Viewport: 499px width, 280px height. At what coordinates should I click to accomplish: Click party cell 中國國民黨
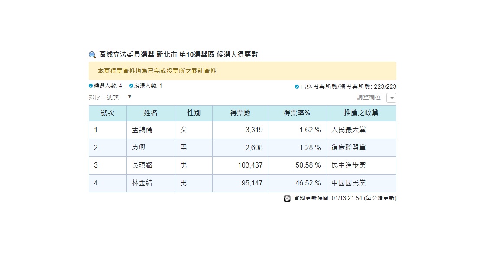point(348,183)
